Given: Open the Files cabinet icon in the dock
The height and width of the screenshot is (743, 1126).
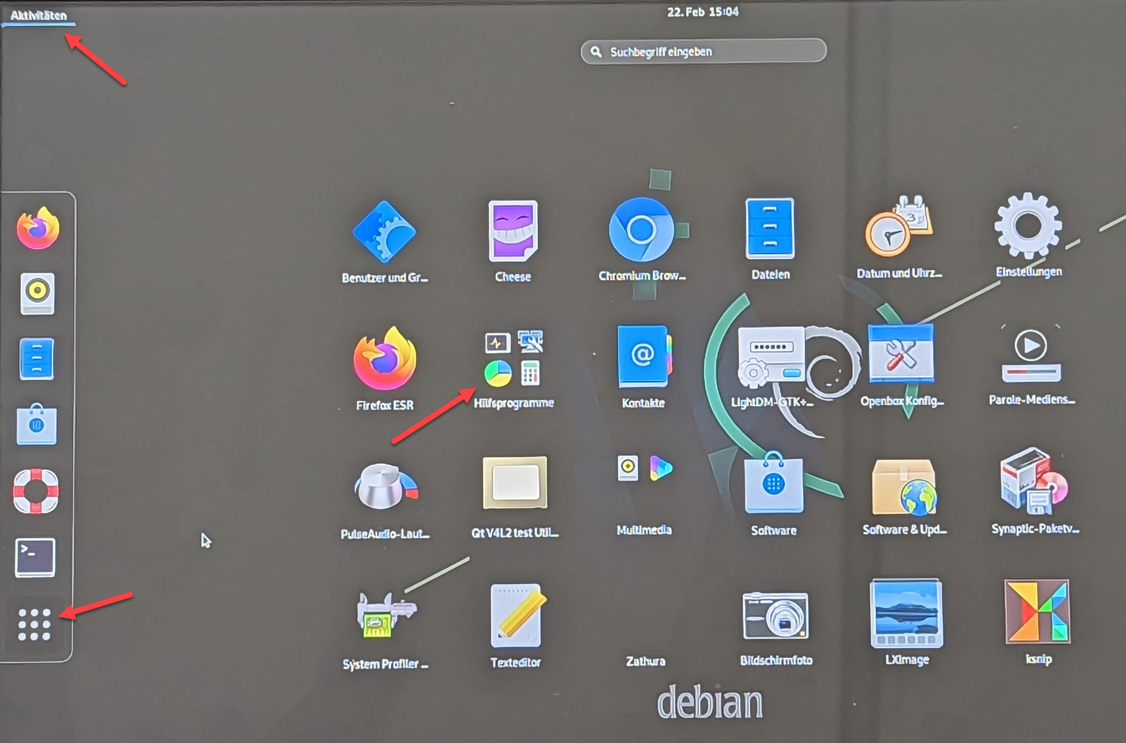Looking at the screenshot, I should pyautogui.click(x=37, y=359).
